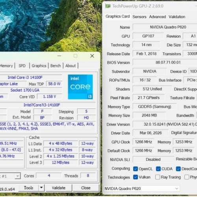Screen dimensions: 197x197
Task: Click the Revision H0 value in CPU-Z
Action: click(x=86, y=118)
